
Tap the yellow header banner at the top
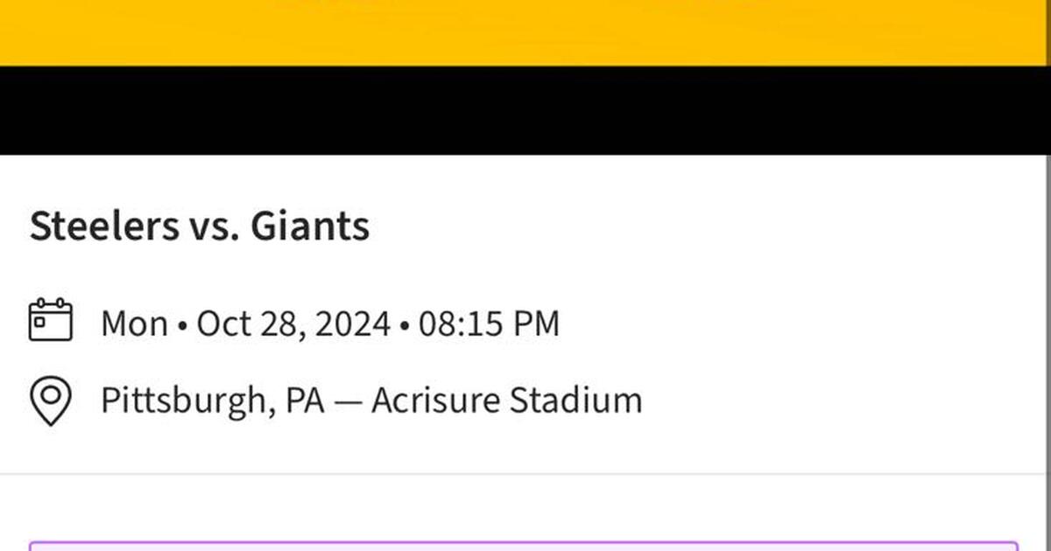tap(525, 33)
